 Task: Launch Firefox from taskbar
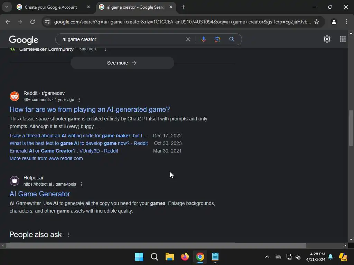185,257
